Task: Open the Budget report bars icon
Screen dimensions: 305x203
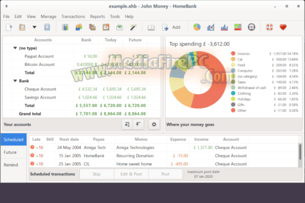Action: pos(238,27)
